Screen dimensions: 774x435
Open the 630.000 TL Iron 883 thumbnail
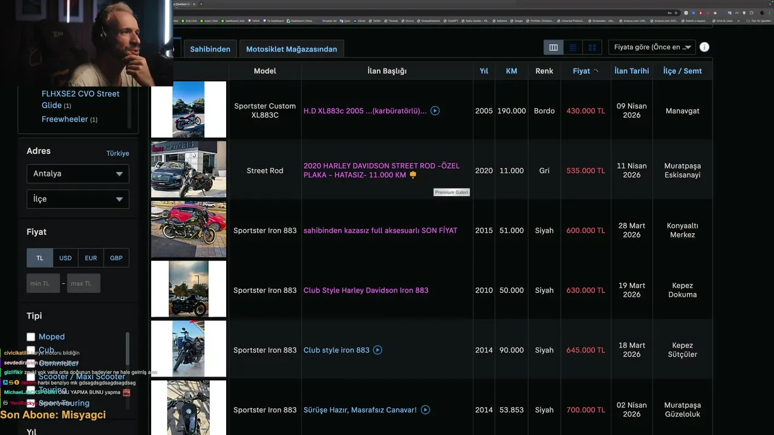click(x=189, y=289)
